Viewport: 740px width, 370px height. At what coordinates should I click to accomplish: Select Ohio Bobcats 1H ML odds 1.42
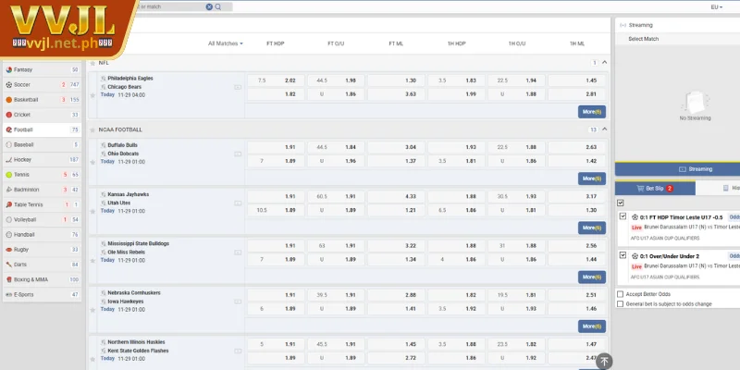(576, 161)
